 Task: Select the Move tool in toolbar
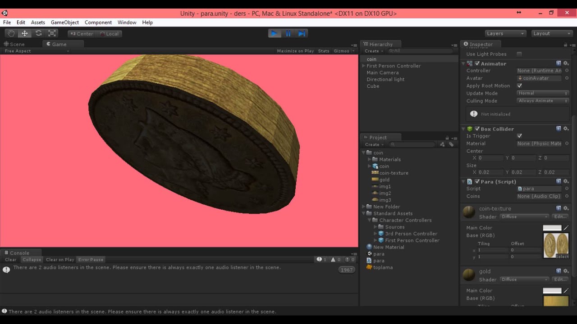25,33
